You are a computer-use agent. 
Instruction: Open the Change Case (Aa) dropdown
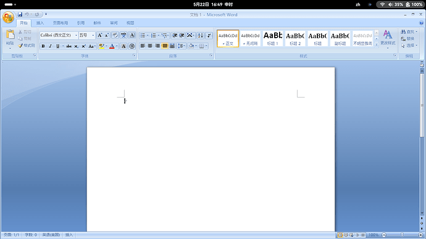pyautogui.click(x=92, y=46)
